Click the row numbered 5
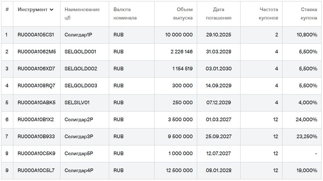Image resolution: width=323 pixels, height=181 pixels. pyautogui.click(x=7, y=103)
